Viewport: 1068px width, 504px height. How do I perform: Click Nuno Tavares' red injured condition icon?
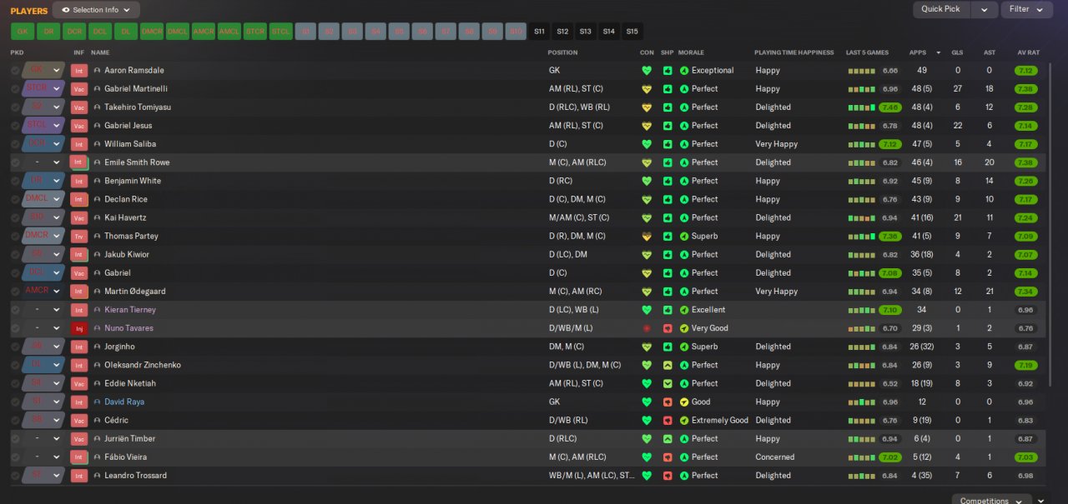[647, 328]
